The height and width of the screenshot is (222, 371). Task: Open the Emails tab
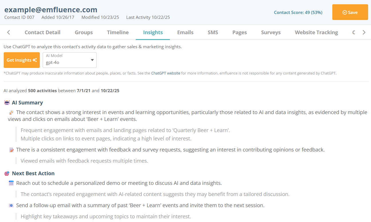pos(185,33)
